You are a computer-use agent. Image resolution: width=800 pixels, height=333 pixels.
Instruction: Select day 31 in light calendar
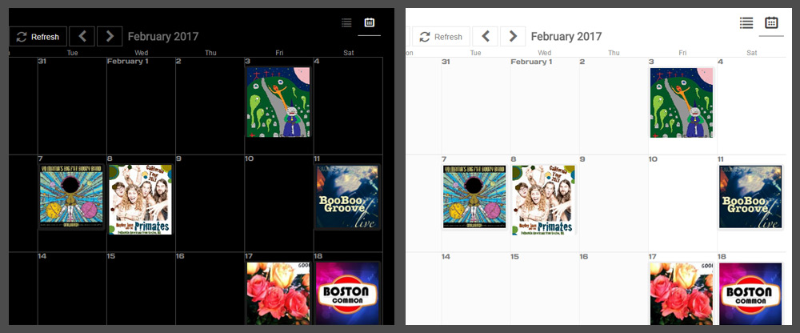coord(446,62)
